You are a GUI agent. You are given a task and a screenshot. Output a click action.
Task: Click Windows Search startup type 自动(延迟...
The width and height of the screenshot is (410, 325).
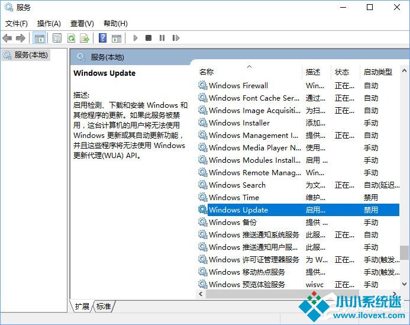382,185
